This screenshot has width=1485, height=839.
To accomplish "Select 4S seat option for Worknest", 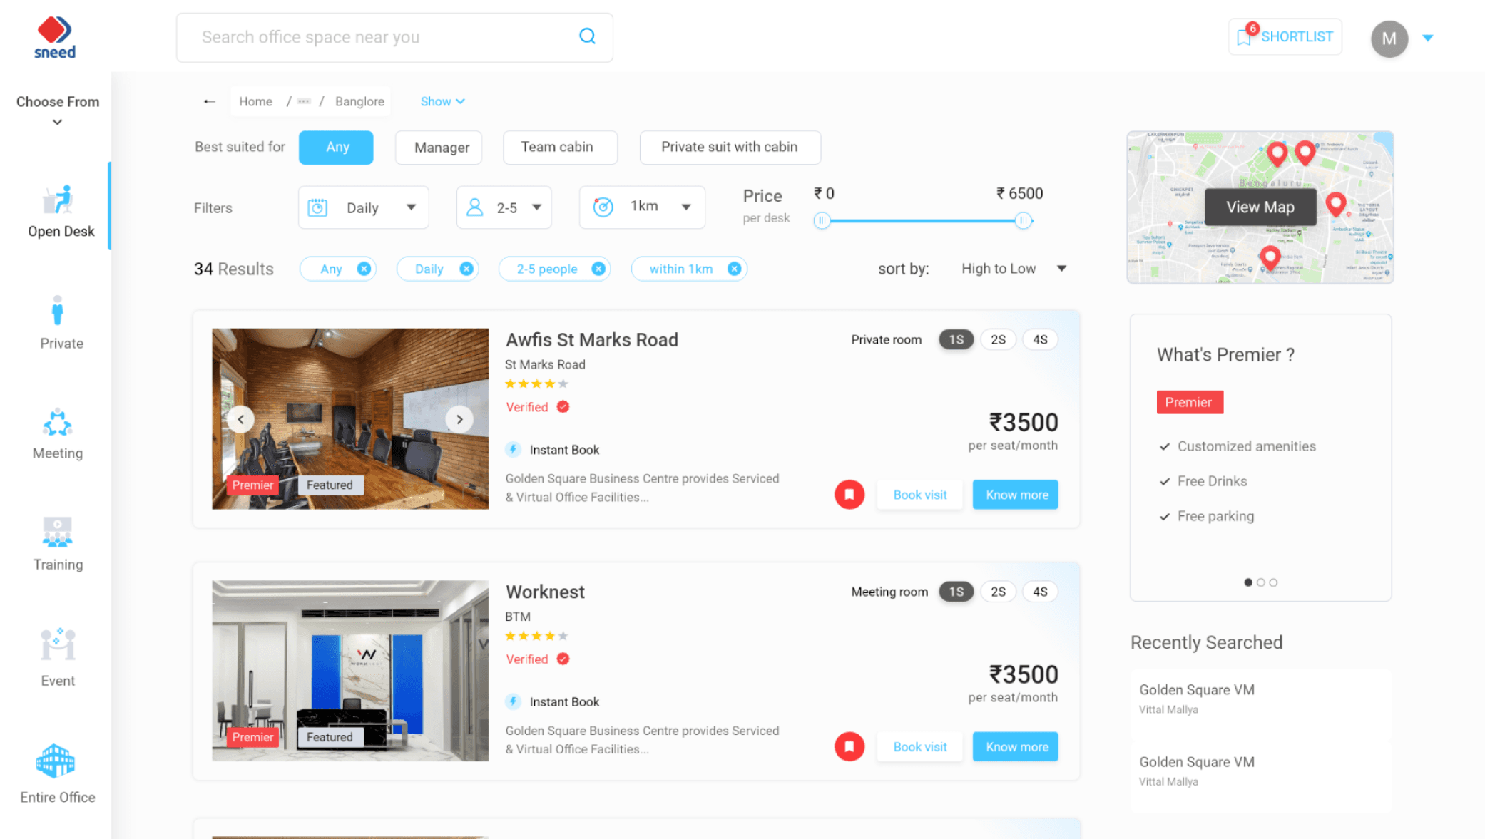I will pos(1039,592).
